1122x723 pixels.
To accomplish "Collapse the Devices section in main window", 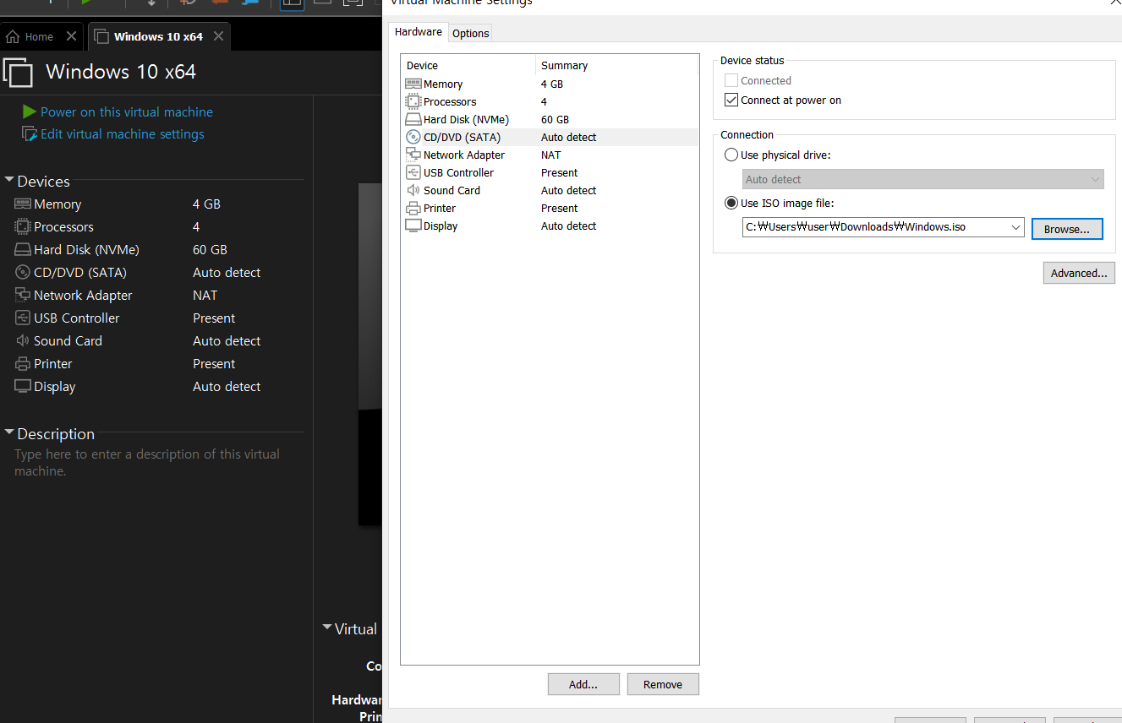I will (x=9, y=181).
